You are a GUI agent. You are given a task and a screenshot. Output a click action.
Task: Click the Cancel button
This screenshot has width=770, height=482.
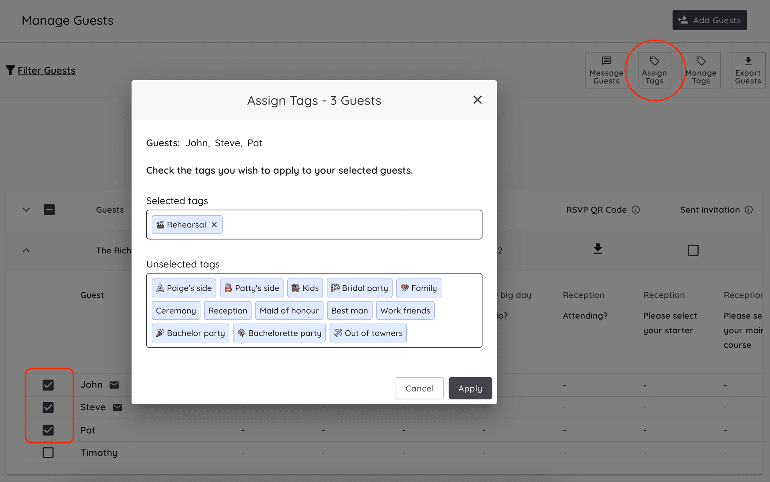click(x=419, y=388)
